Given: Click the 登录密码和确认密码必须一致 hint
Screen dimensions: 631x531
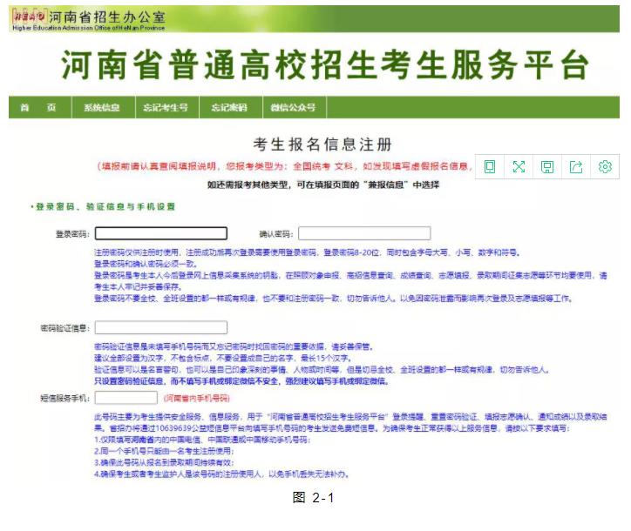Looking at the screenshot, I should click(146, 264).
